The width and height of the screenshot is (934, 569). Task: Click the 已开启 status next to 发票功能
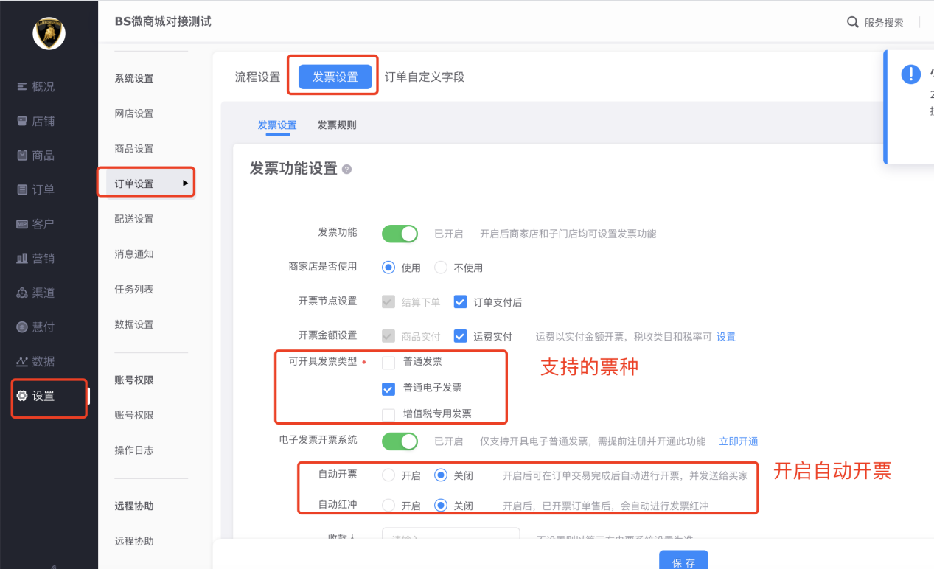(x=448, y=234)
